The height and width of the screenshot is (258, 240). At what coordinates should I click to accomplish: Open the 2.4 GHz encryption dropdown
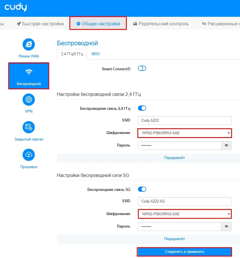coord(185,133)
